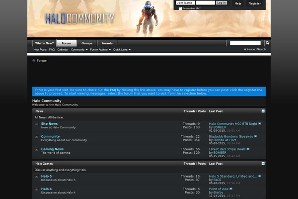
Task: Tick the Remember Me checkbox
Action: 180,8
